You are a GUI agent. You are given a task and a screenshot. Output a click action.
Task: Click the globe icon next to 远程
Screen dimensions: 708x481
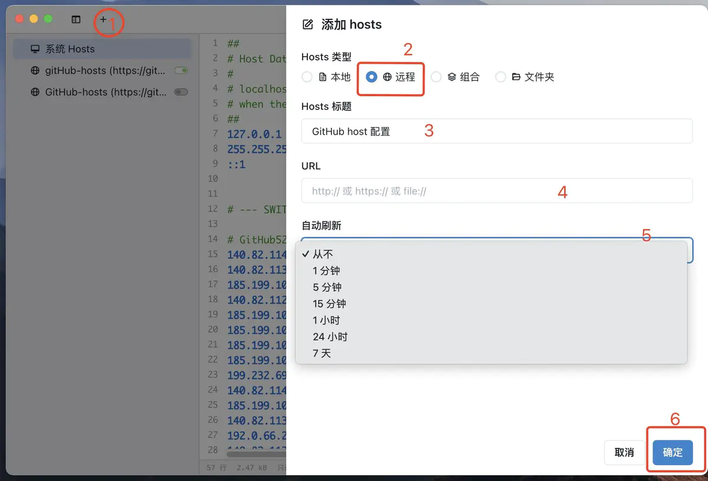(x=387, y=77)
